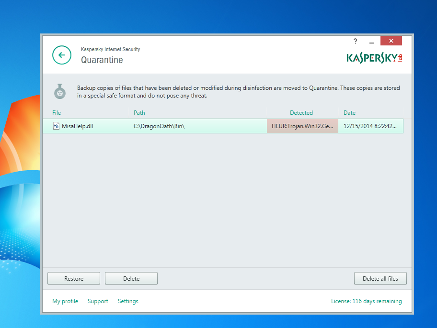Viewport: 437px width, 328px height.
Task: Click the 12/15/2014 8:22:42 date cell
Action: click(x=370, y=126)
